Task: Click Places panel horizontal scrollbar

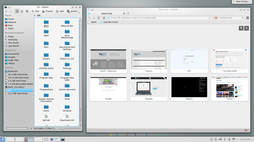Action: coord(17,129)
